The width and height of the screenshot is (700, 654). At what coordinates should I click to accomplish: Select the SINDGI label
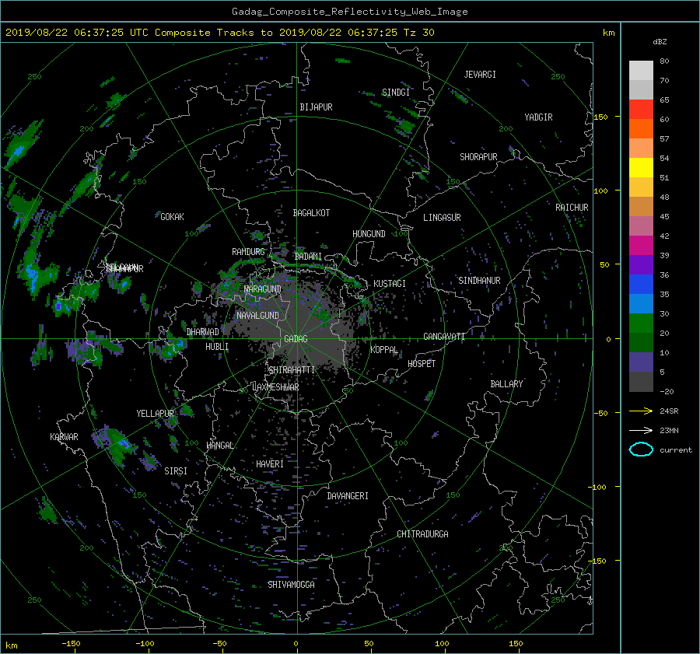click(396, 93)
